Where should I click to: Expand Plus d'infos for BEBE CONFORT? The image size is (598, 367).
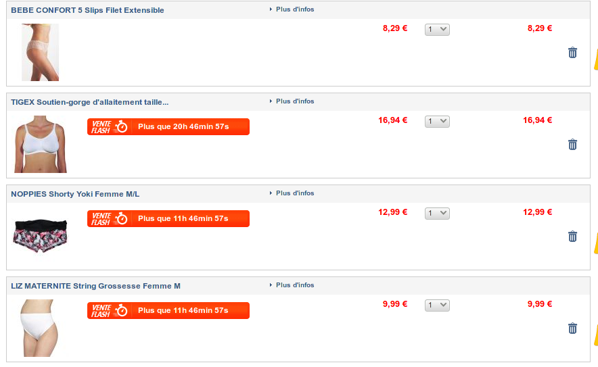(294, 9)
